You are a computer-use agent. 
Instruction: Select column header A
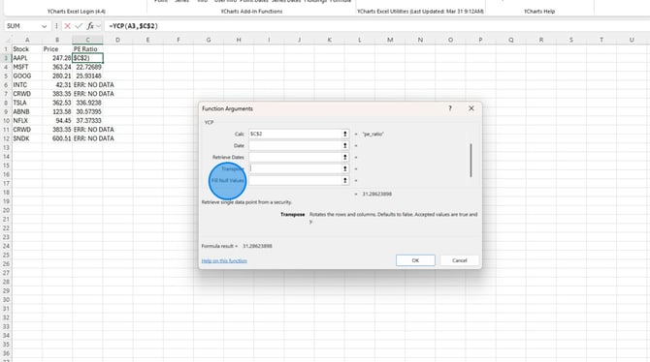coord(27,40)
